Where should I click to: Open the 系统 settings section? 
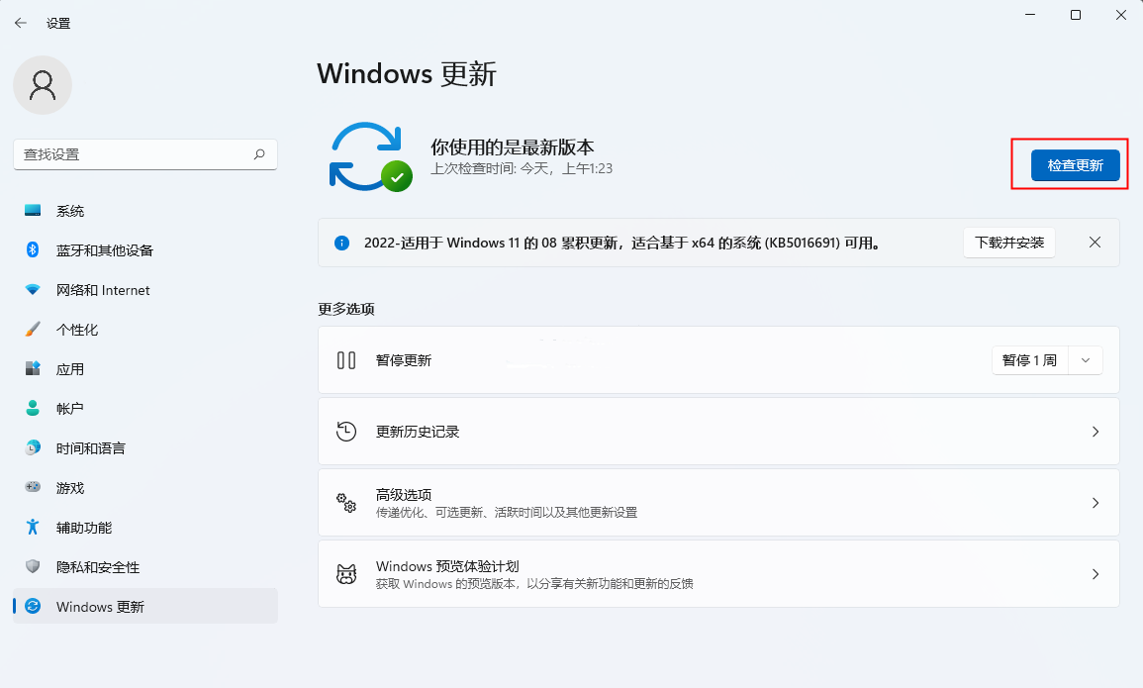70,211
